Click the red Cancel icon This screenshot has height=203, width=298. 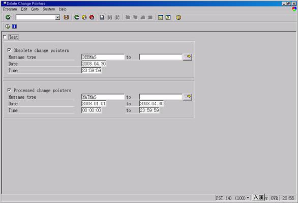92,17
